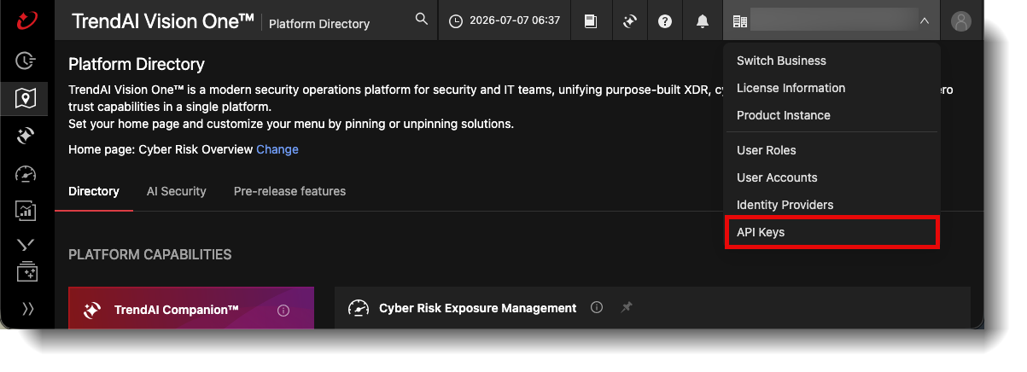This screenshot has height=372, width=1027.
Task: Open the clock dashboard sidebar icon
Action: point(26,61)
